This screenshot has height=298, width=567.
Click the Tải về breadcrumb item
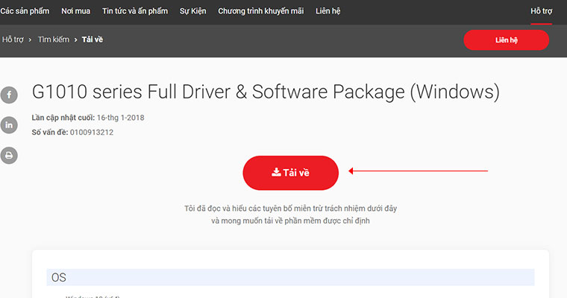93,39
